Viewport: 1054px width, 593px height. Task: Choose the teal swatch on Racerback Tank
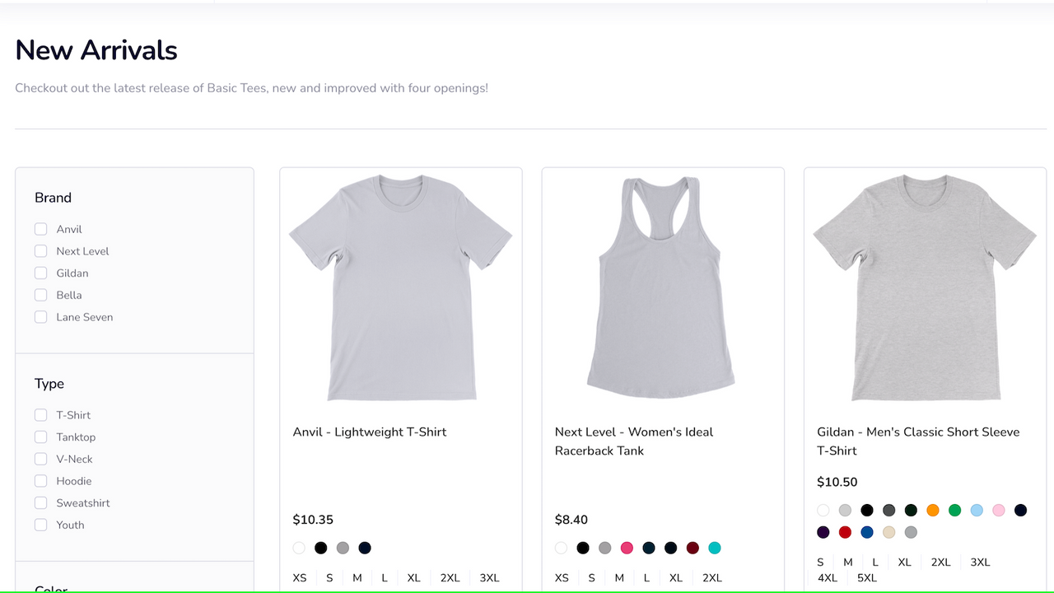coord(714,547)
